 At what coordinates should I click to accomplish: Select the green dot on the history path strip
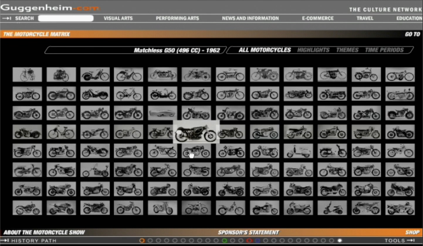[x=225, y=240]
